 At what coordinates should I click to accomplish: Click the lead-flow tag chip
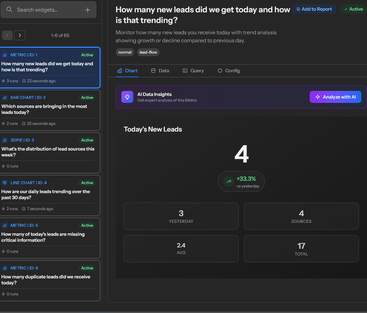click(148, 52)
